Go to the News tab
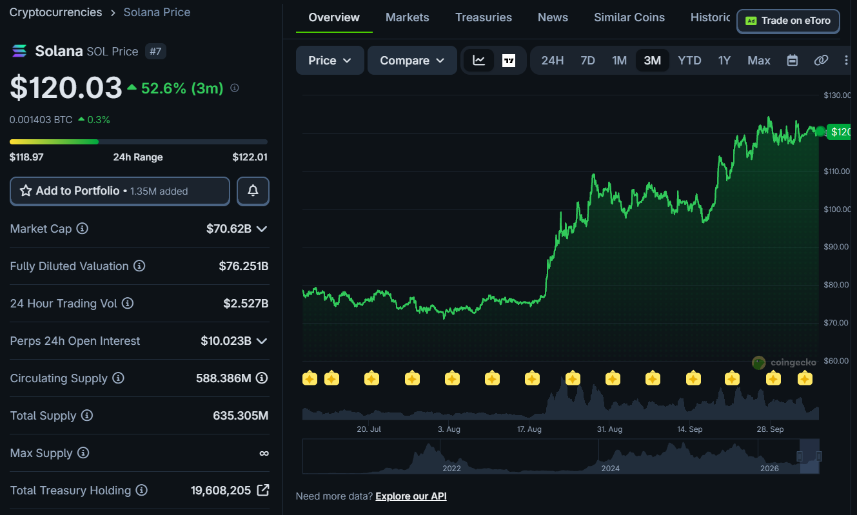 (553, 17)
